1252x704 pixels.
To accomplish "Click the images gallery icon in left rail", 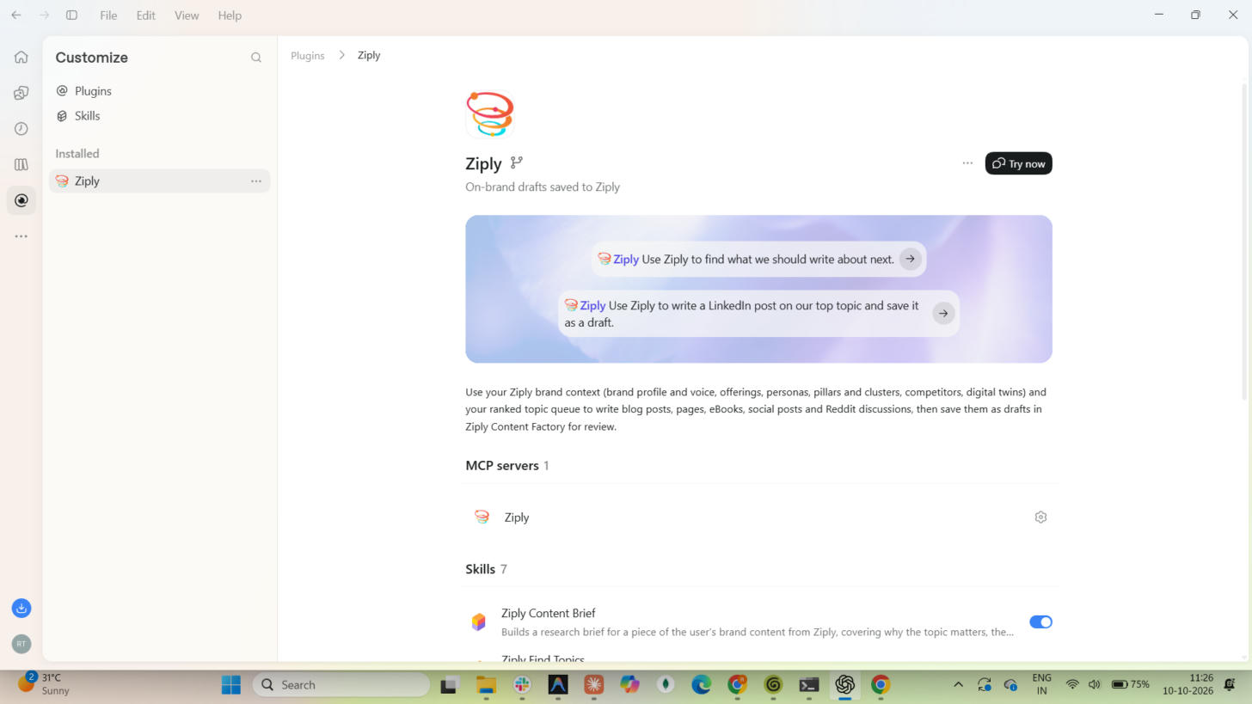I will pyautogui.click(x=21, y=93).
